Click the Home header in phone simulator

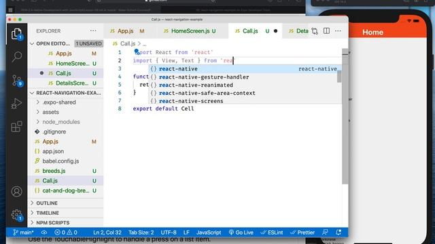click(372, 33)
